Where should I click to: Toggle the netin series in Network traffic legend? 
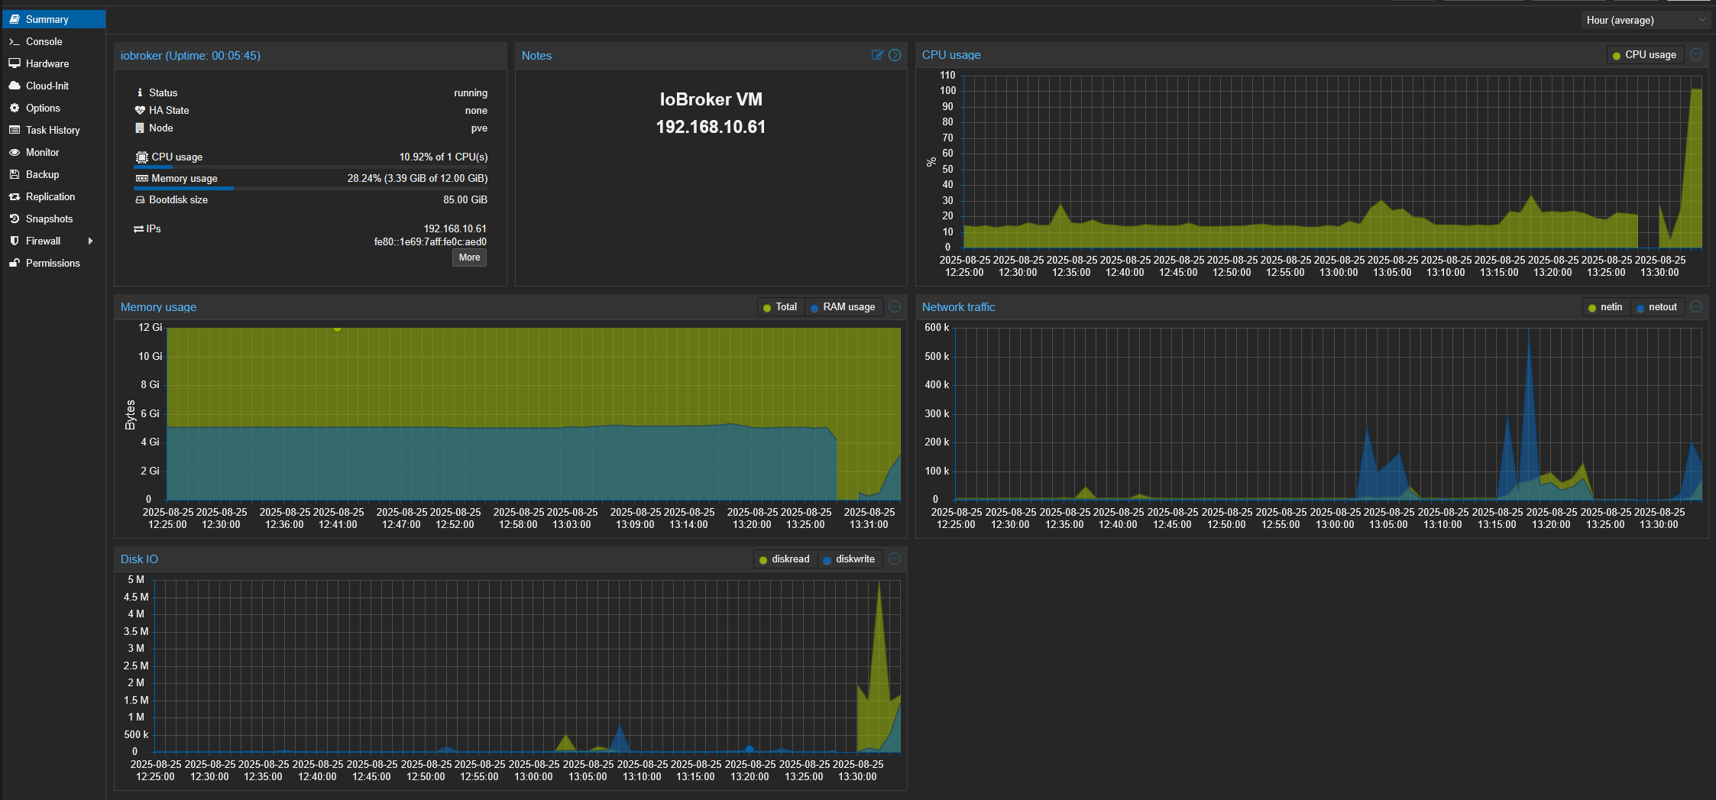coord(1605,307)
